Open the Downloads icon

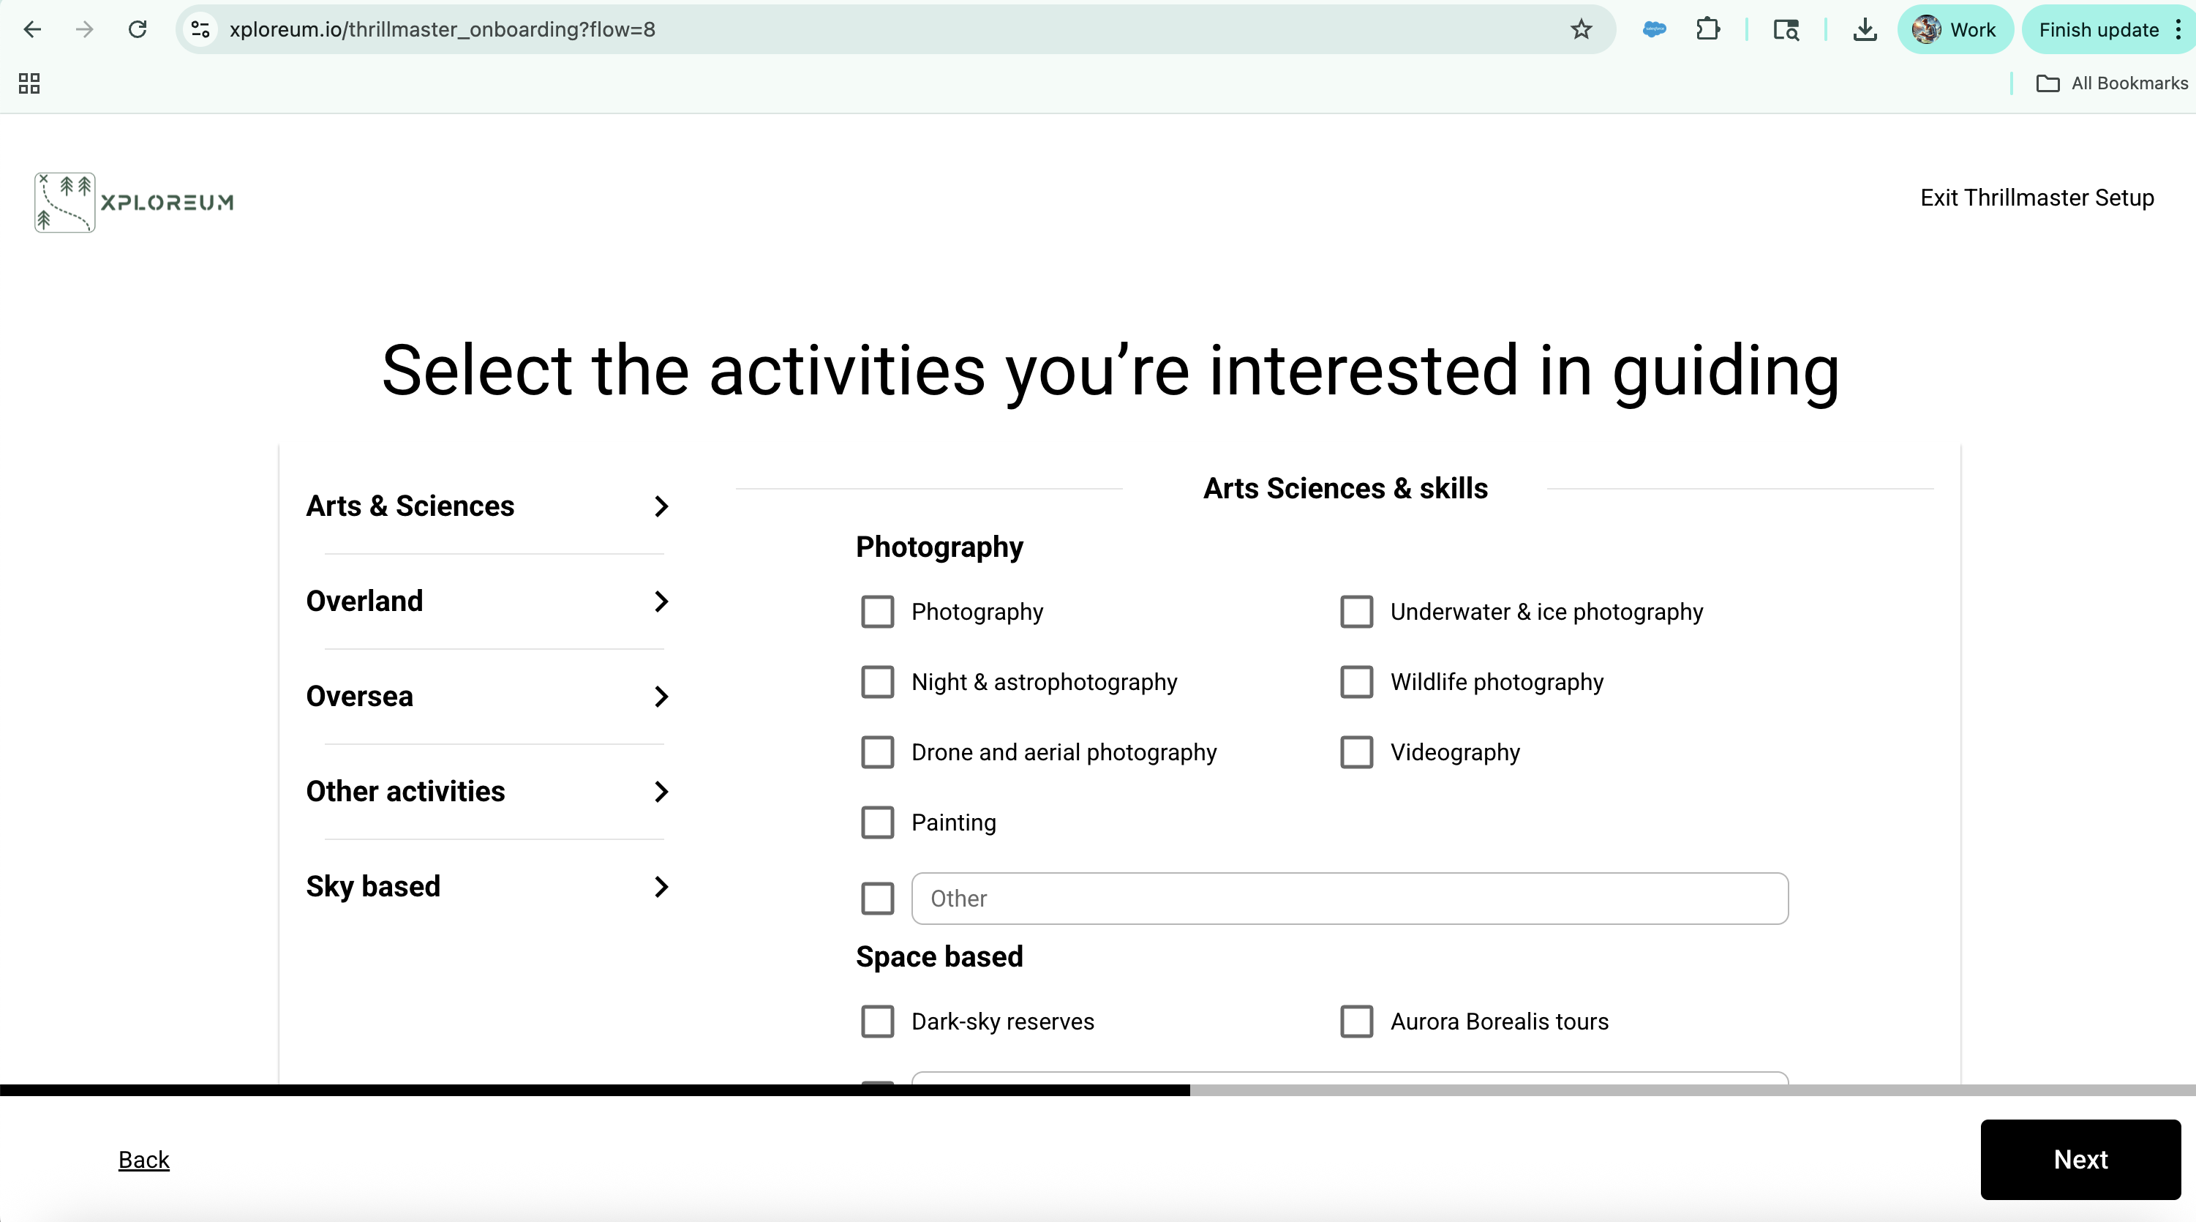[1865, 30]
